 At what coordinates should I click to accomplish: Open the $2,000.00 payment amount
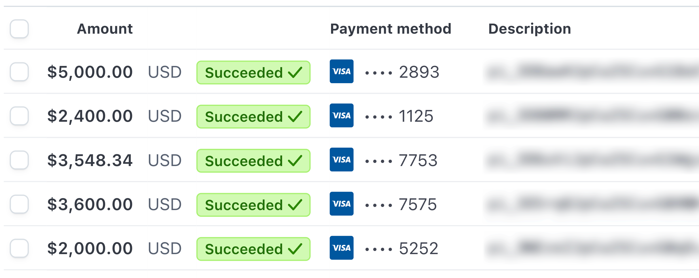[90, 248]
